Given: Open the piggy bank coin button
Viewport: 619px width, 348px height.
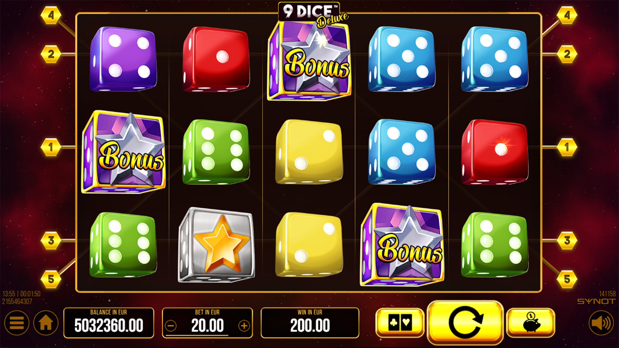Looking at the screenshot, I should coord(531,322).
